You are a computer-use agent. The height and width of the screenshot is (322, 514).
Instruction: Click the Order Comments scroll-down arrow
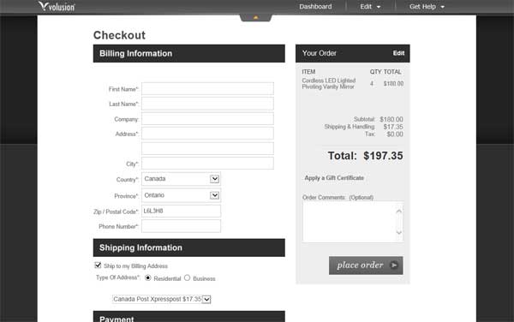tap(399, 232)
